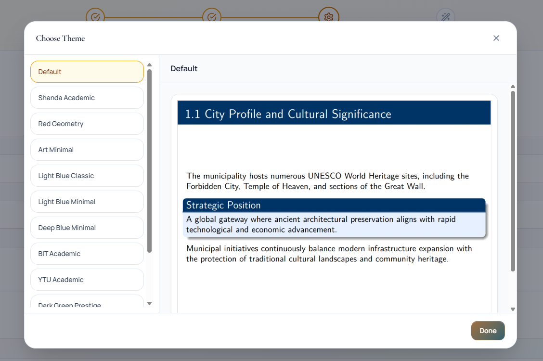This screenshot has height=361, width=543.
Task: Click the theme list scroll-down arrow
Action: coord(149,303)
